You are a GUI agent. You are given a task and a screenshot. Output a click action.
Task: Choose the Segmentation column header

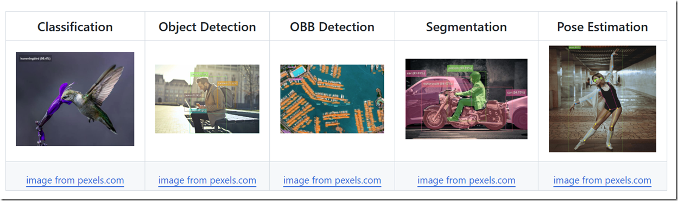(466, 26)
